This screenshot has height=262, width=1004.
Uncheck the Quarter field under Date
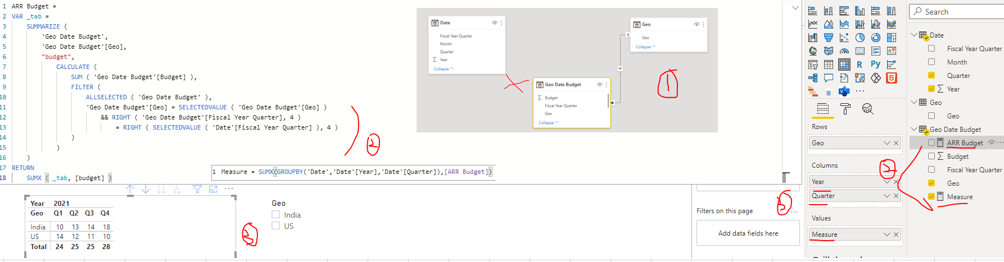pos(931,76)
